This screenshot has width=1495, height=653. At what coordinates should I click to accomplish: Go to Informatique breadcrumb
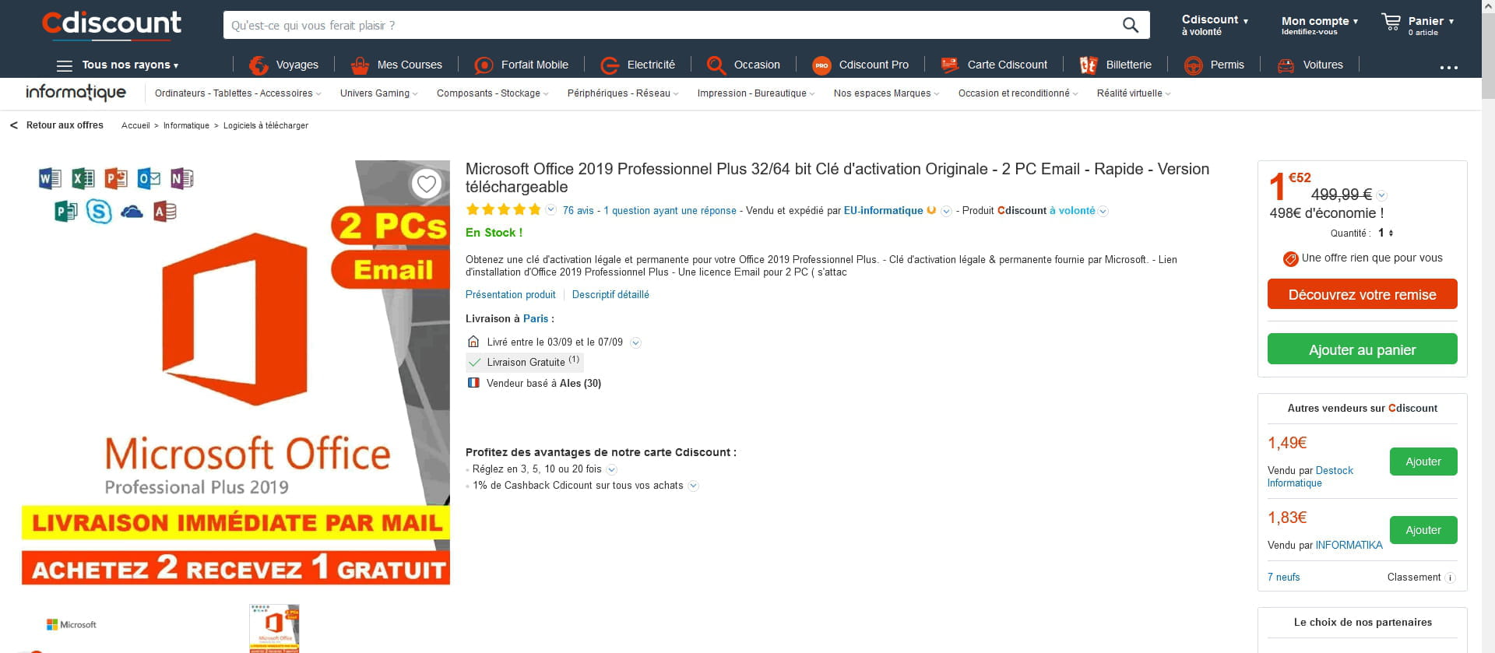pyautogui.click(x=186, y=125)
